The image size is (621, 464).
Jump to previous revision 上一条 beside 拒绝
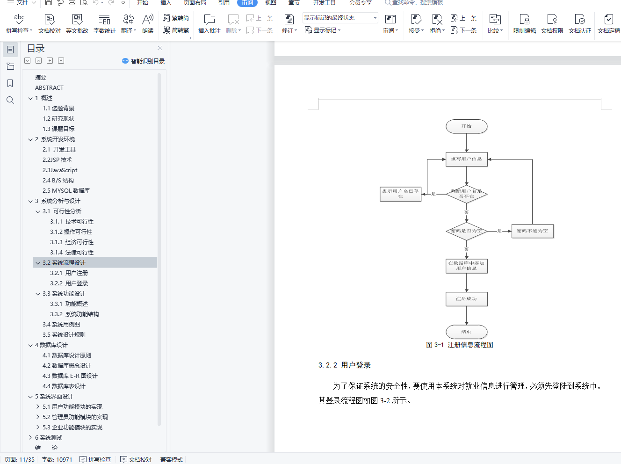(x=463, y=18)
